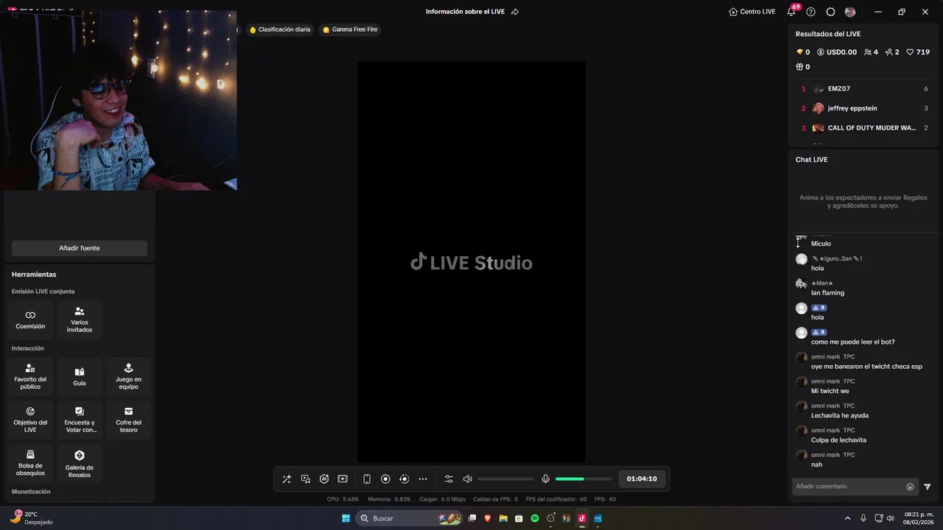Open Encuesta y Votar tool
This screenshot has height=530, width=943.
coord(80,420)
